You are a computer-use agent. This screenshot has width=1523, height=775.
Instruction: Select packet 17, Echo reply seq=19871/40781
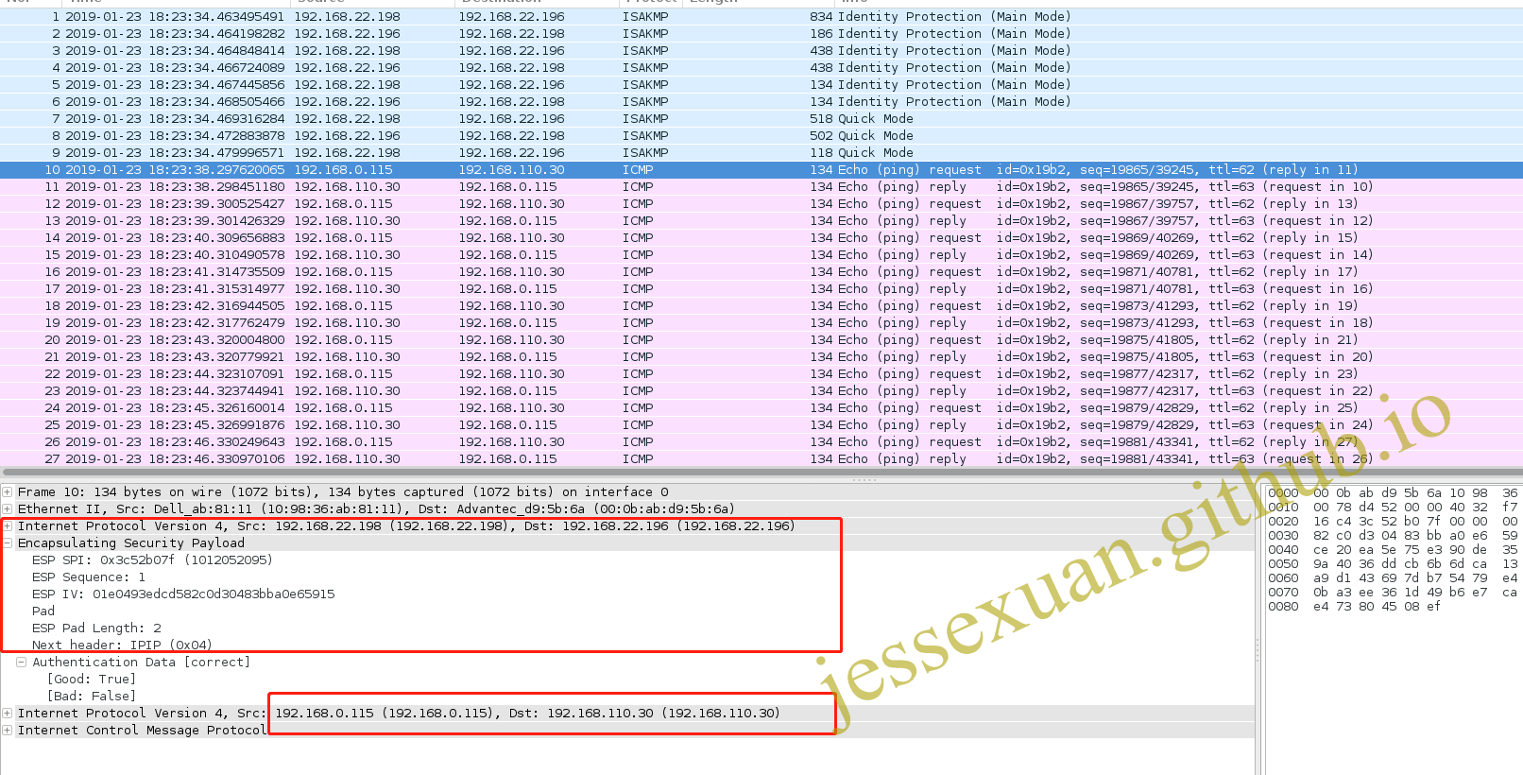point(761,288)
